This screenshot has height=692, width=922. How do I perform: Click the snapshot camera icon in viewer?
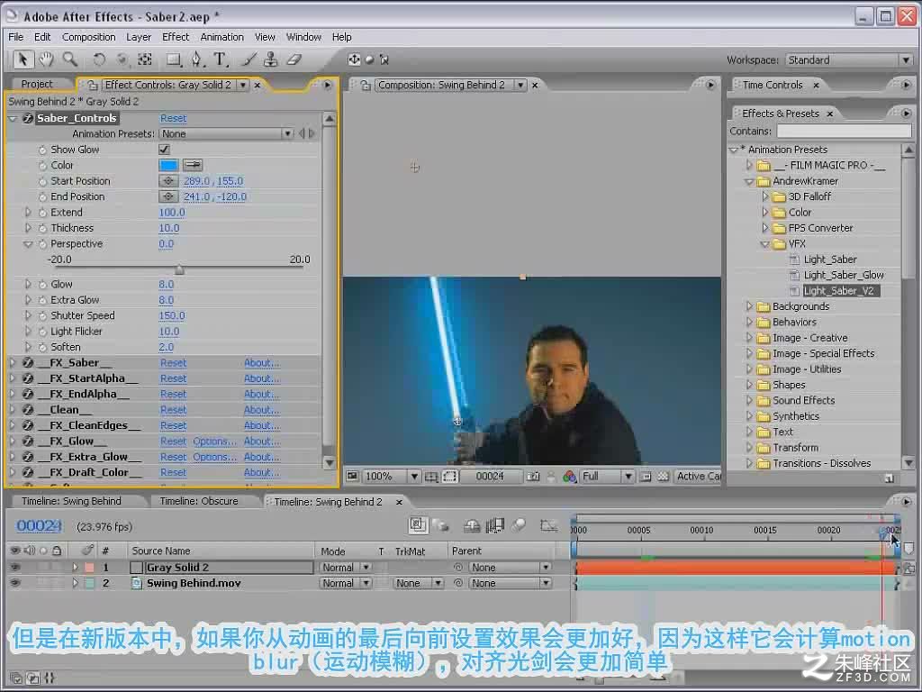point(533,477)
